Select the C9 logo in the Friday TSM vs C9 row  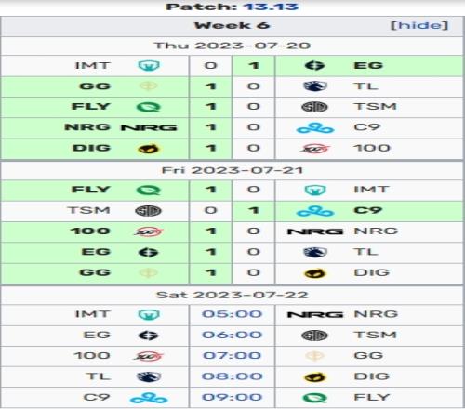point(315,211)
